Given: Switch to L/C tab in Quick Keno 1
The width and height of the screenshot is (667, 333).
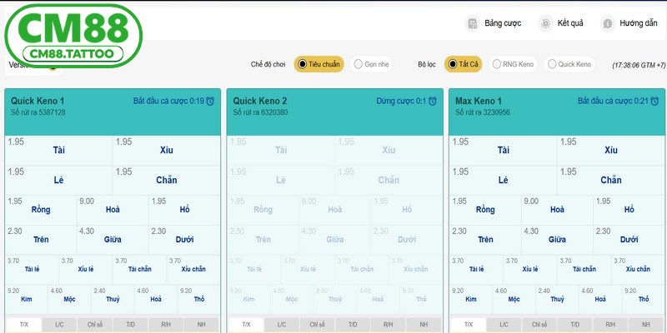Looking at the screenshot, I should point(59,325).
